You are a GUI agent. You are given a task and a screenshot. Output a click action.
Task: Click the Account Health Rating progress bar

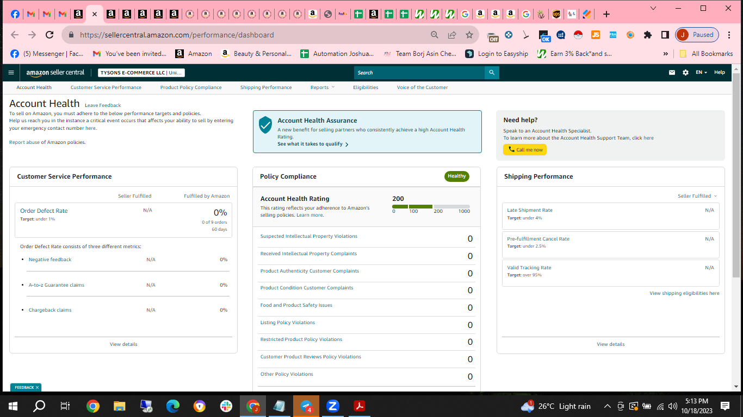(x=431, y=207)
